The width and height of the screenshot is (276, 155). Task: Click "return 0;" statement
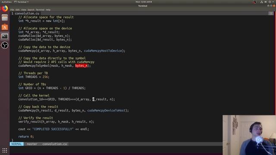coord(26,136)
